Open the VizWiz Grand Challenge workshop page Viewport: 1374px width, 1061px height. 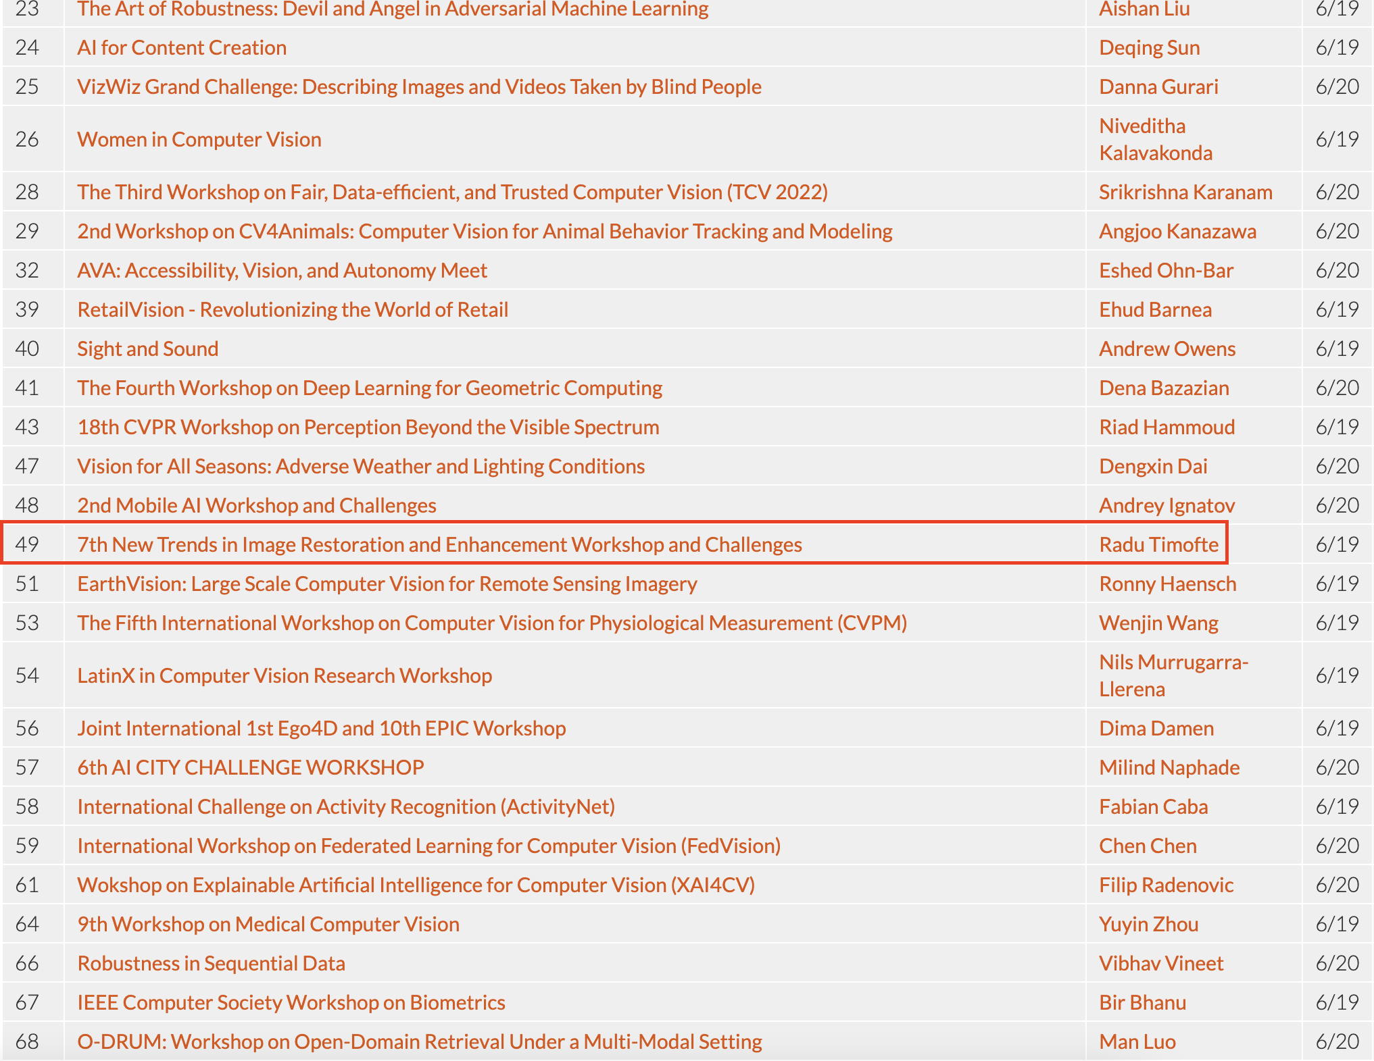[419, 87]
